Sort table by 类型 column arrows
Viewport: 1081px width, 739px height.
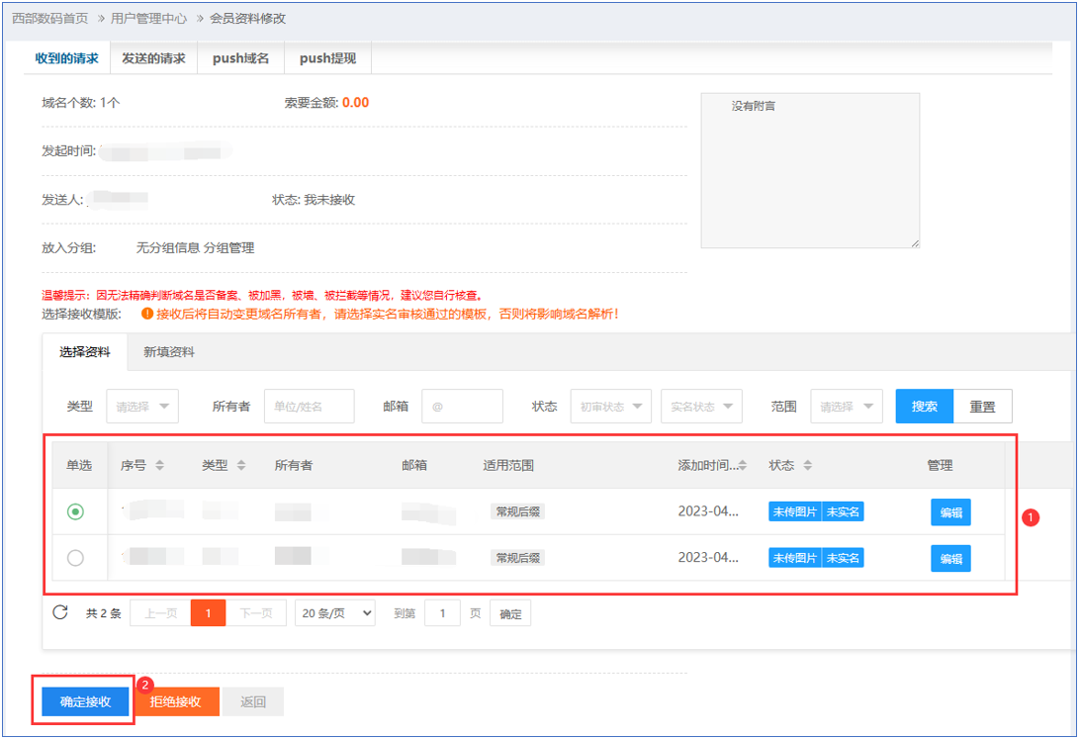241,465
